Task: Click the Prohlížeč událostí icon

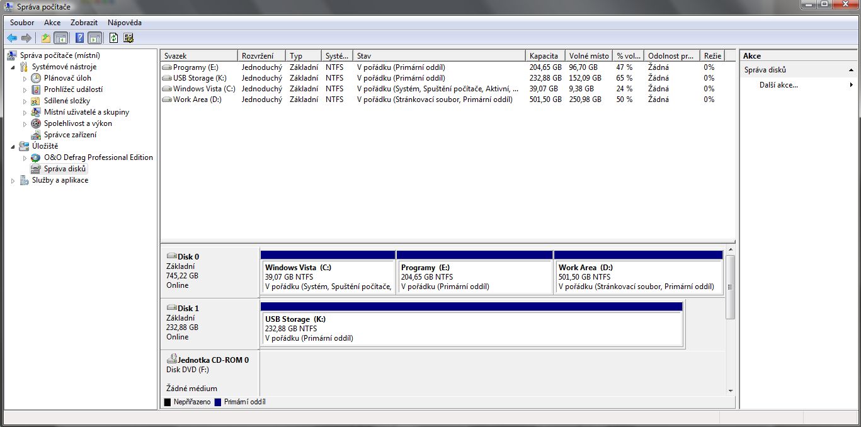Action: 36,89
